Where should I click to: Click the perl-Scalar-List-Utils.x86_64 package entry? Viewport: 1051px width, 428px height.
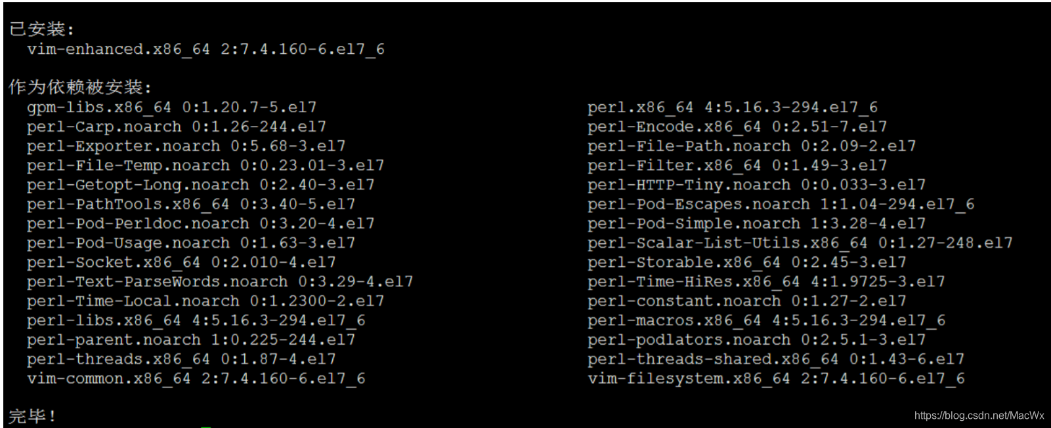(x=800, y=243)
